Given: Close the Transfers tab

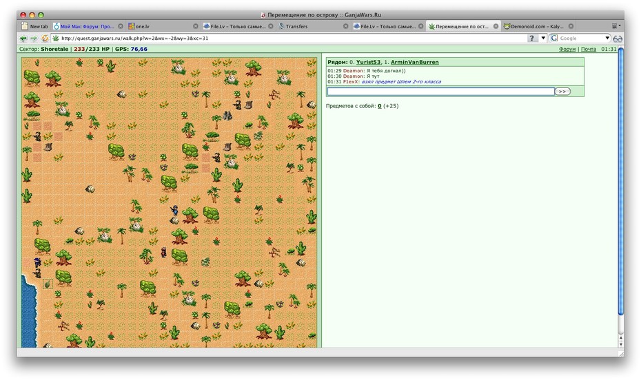Looking at the screenshot, I should coord(345,26).
